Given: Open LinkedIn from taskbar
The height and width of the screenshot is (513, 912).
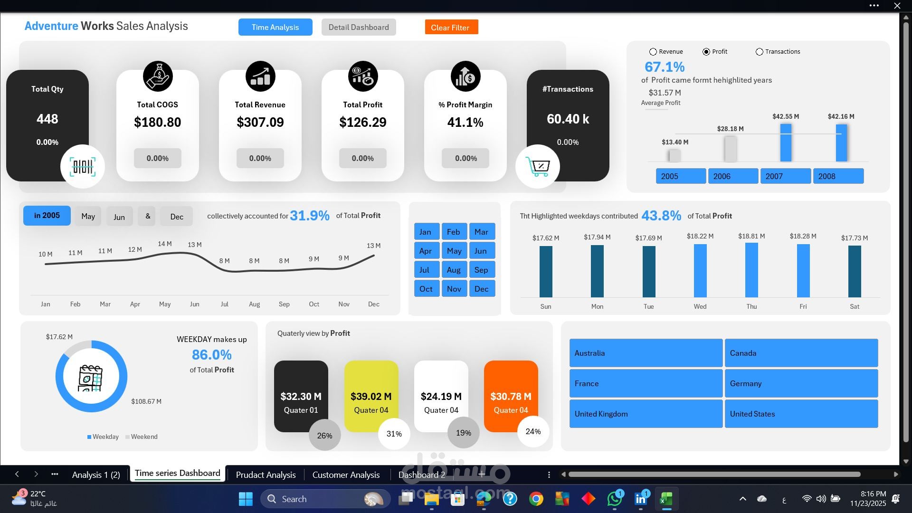Looking at the screenshot, I should (x=641, y=499).
